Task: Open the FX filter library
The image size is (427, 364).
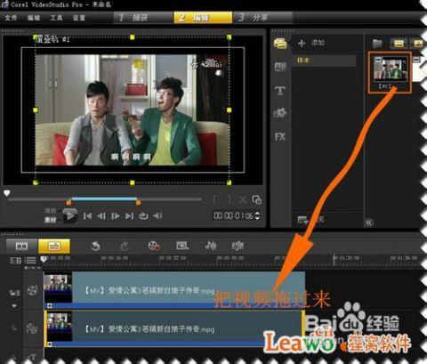Action: 280,137
